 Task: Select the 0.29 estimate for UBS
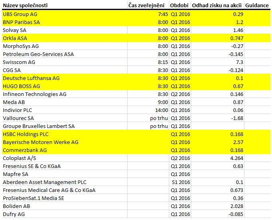point(238,14)
